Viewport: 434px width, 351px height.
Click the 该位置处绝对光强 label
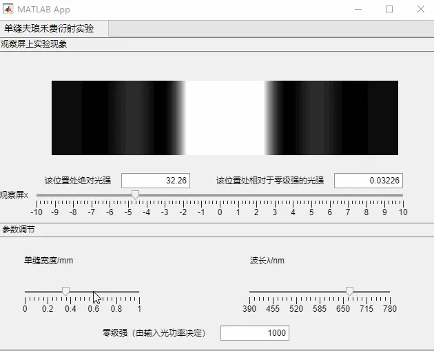click(78, 181)
